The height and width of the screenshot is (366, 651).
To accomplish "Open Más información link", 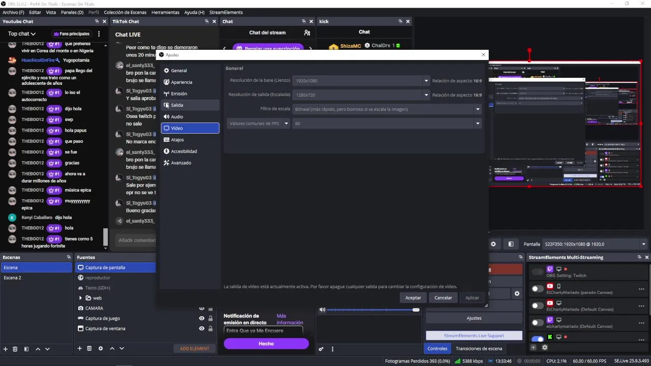I will click(290, 319).
